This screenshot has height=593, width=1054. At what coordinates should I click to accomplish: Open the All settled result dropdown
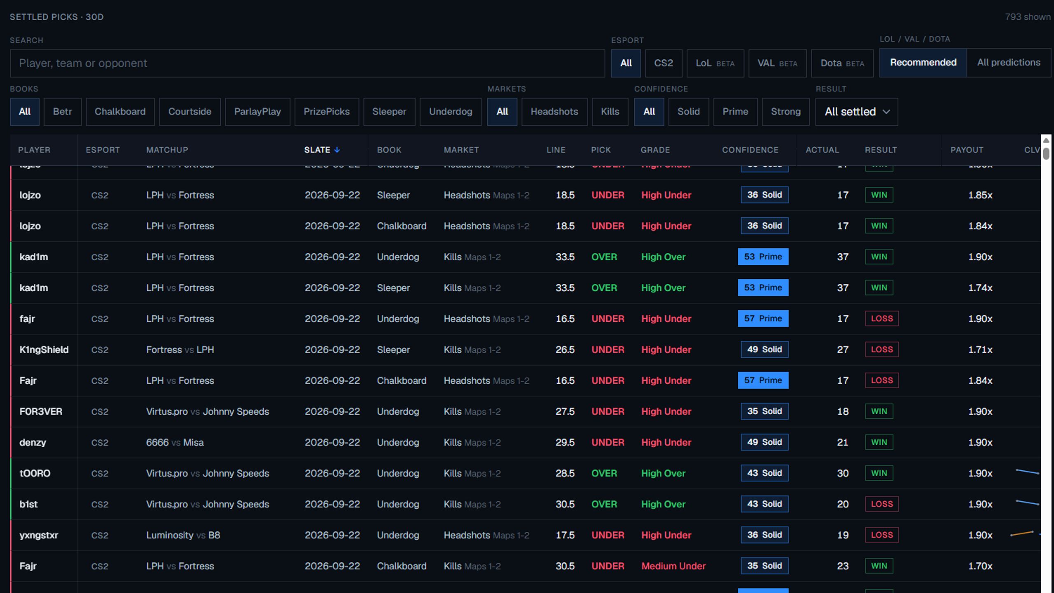pos(856,112)
